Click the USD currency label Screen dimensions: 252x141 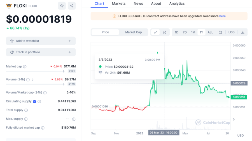(x=241, y=135)
